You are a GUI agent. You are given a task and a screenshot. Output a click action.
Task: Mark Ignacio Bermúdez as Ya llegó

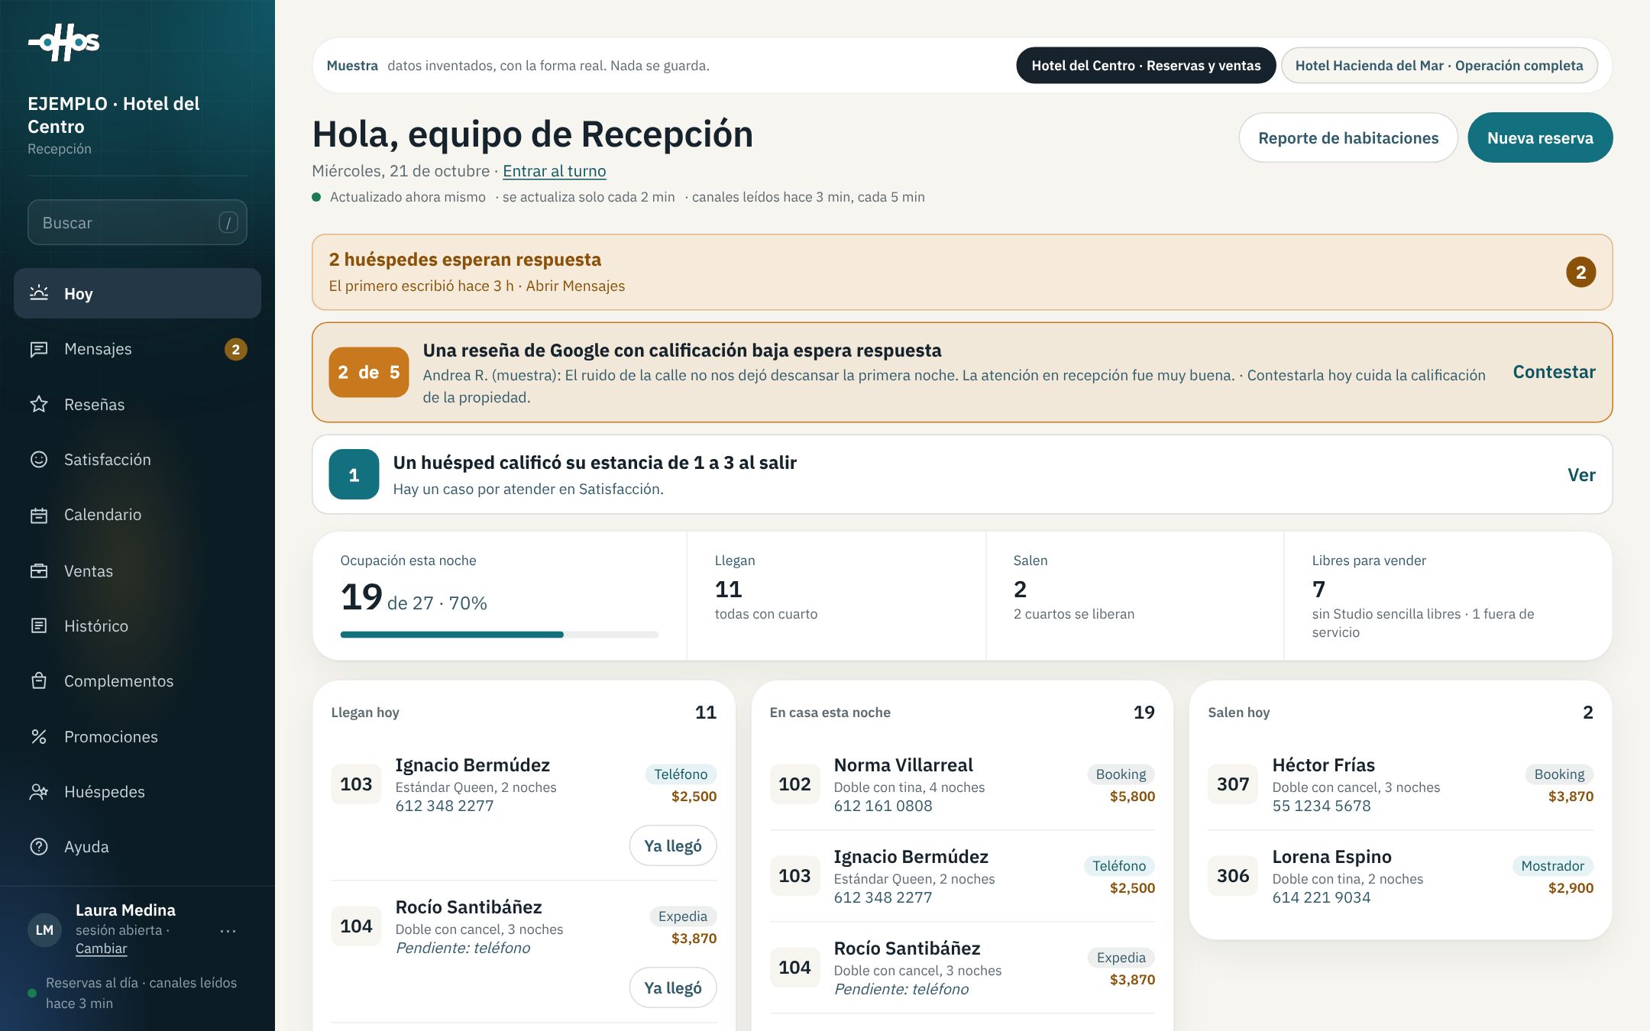coord(673,845)
